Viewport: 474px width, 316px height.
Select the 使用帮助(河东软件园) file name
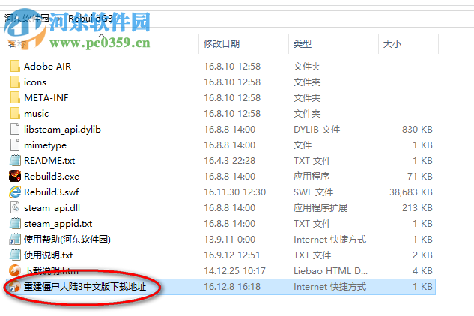click(67, 239)
